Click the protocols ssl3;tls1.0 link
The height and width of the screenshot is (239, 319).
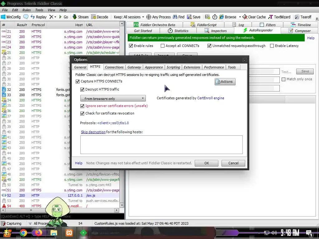(113, 123)
